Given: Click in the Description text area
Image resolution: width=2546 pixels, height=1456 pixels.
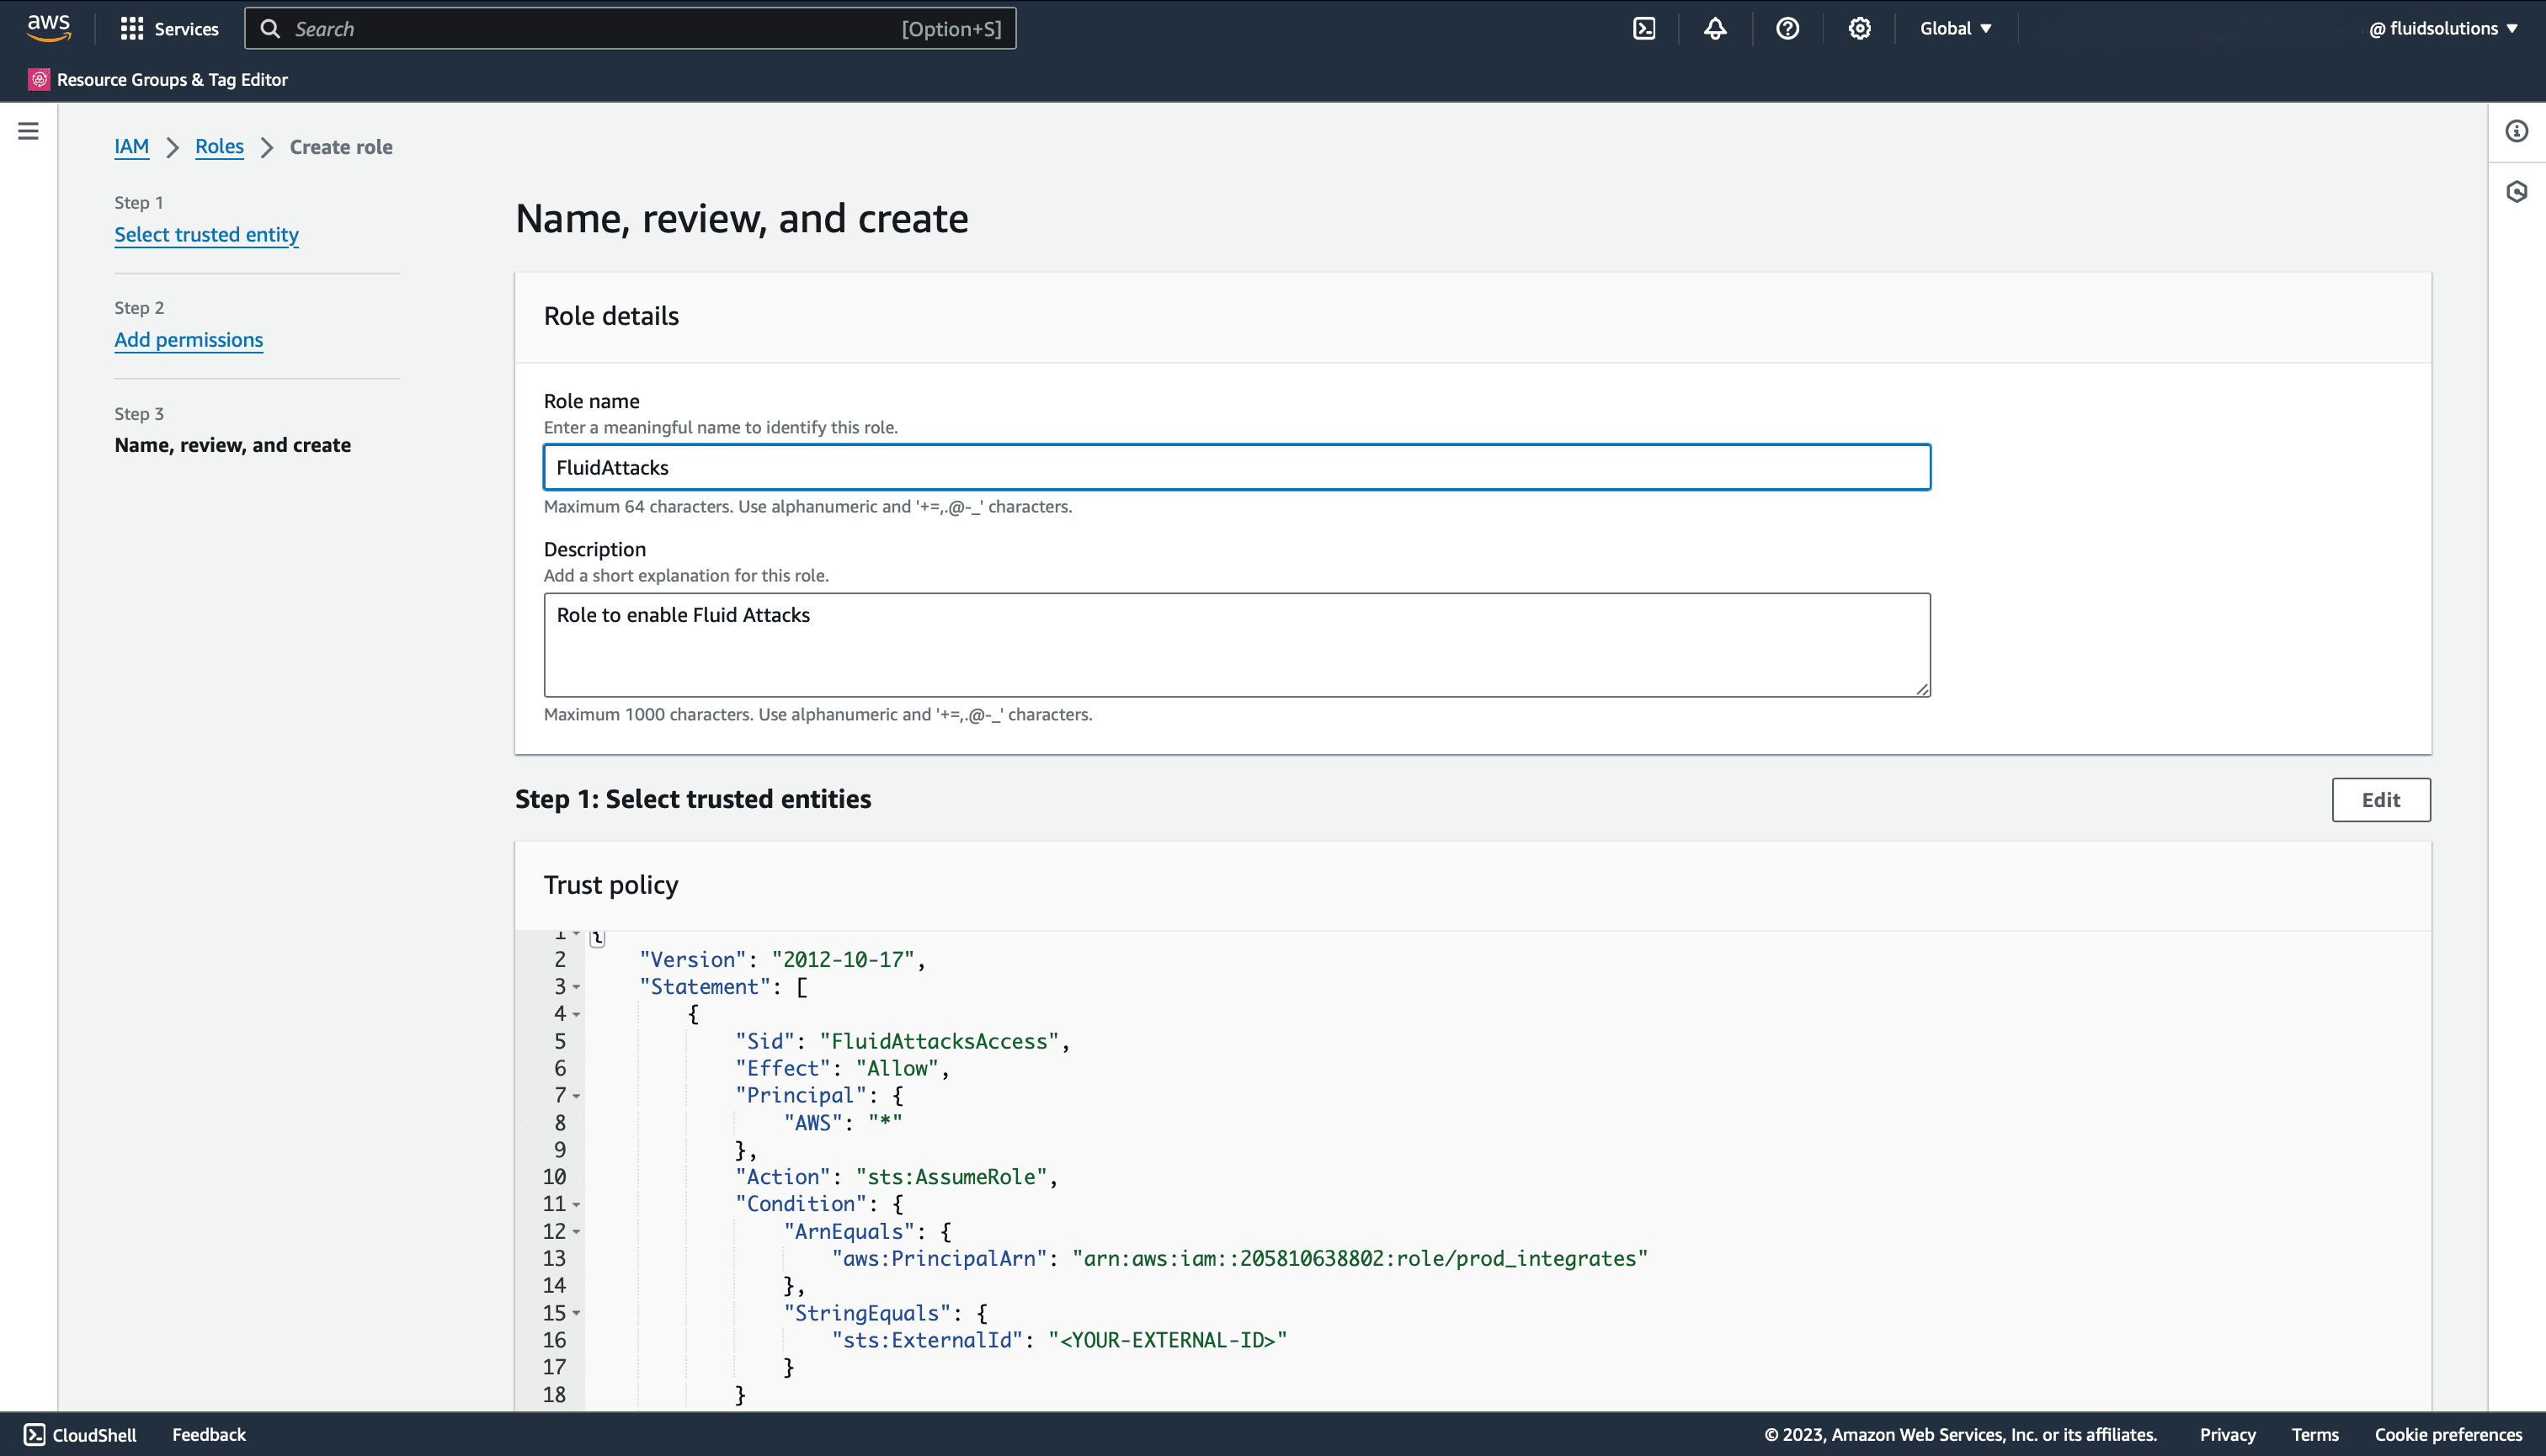Looking at the screenshot, I should click(x=1235, y=645).
